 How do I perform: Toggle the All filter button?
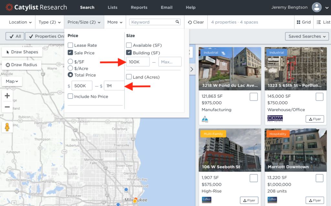(x=15, y=36)
